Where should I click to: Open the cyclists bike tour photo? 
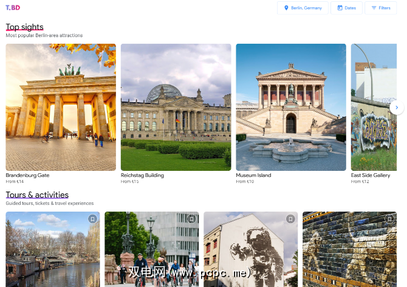coord(152,249)
